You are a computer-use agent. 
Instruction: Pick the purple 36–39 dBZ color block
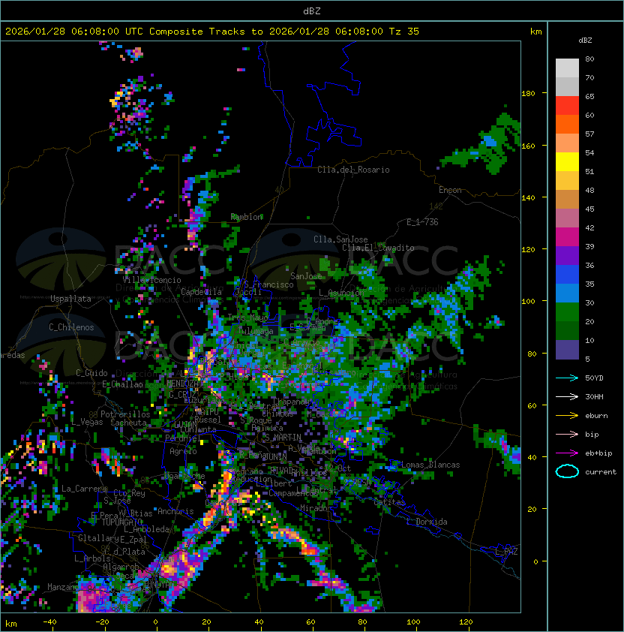coord(567,255)
